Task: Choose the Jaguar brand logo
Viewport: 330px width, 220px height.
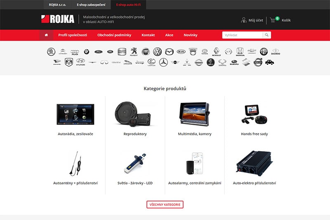Action: coord(128,62)
